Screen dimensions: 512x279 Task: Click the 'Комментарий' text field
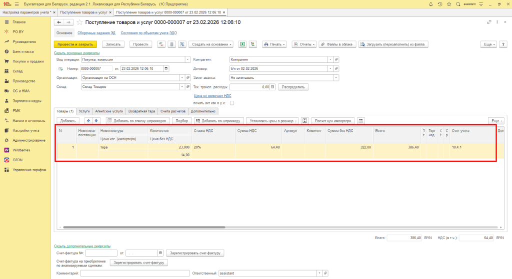(134, 273)
